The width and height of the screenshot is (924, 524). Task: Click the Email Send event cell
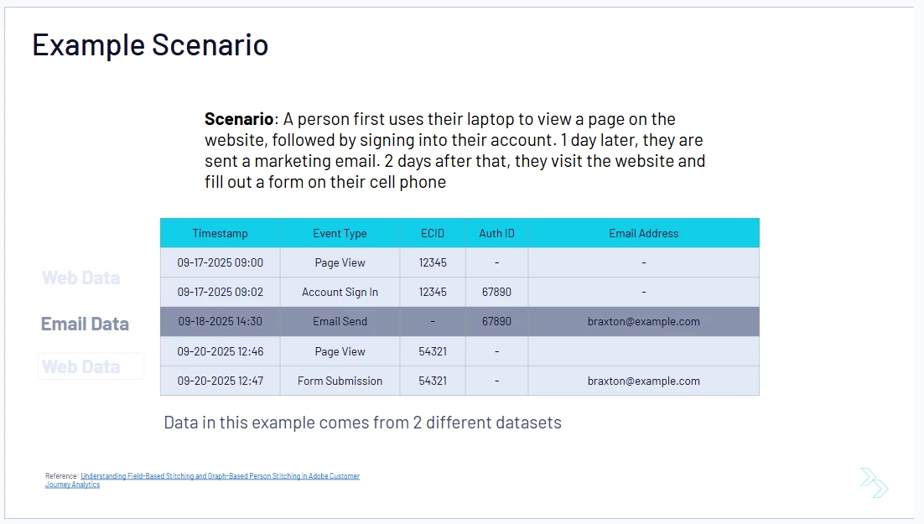pyautogui.click(x=340, y=322)
